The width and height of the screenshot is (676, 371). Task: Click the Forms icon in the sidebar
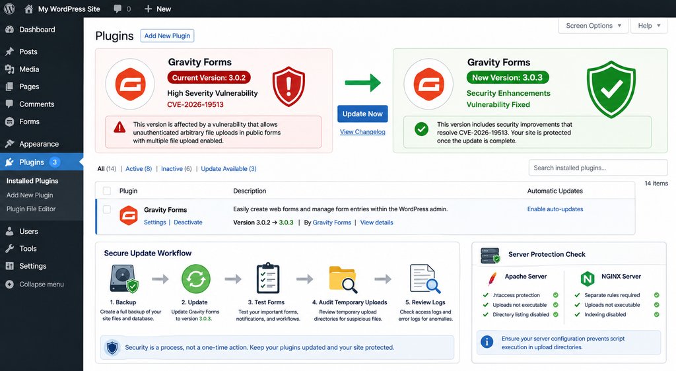(x=9, y=122)
